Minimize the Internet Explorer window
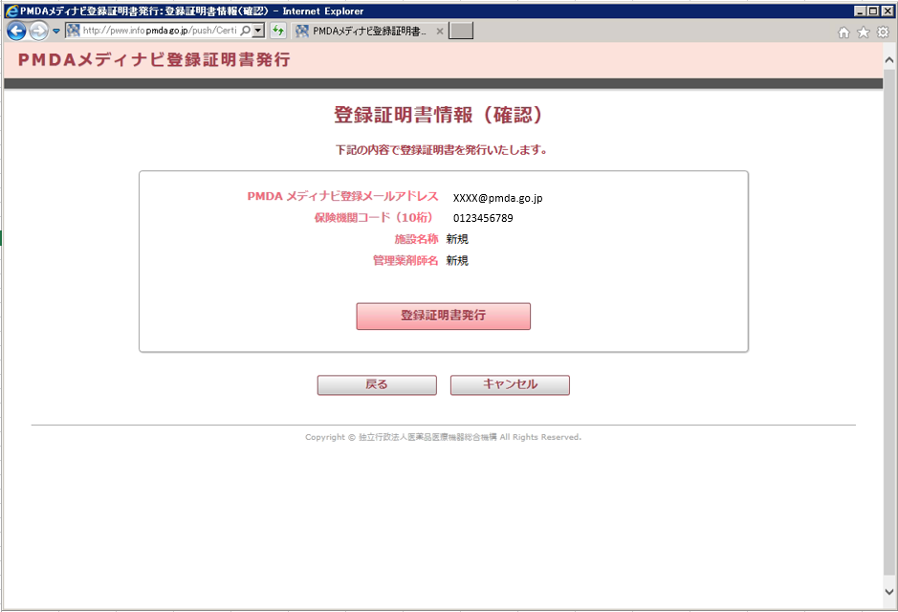 [860, 11]
